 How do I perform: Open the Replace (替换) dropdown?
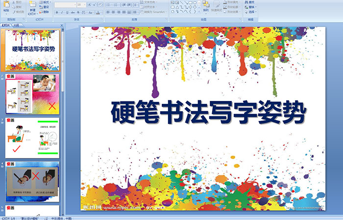tap(251, 7)
